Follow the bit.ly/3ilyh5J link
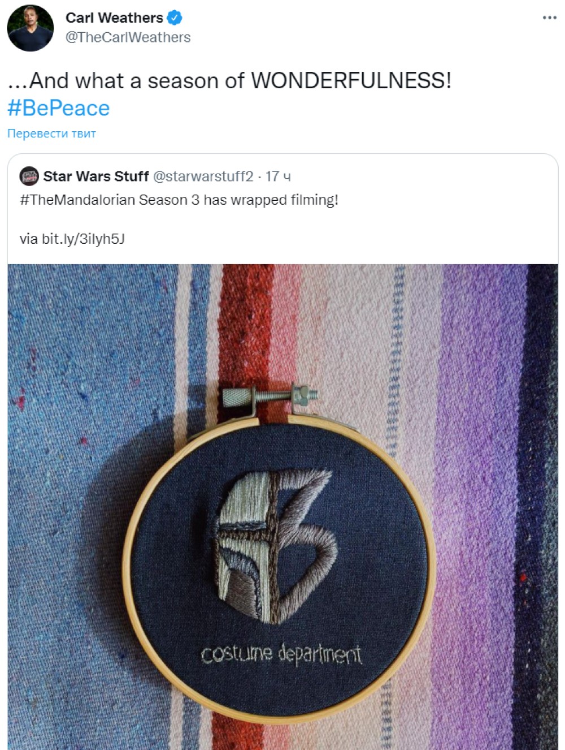Screen dimensions: 565x750 pyautogui.click(x=83, y=239)
